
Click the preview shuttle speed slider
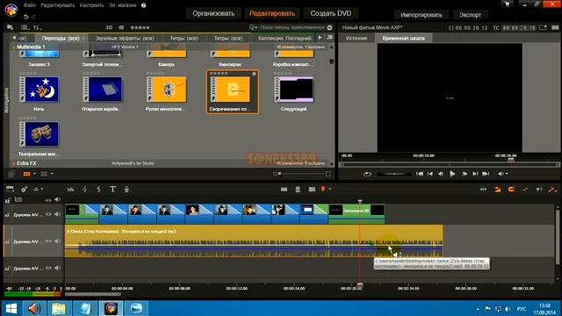click(393, 174)
